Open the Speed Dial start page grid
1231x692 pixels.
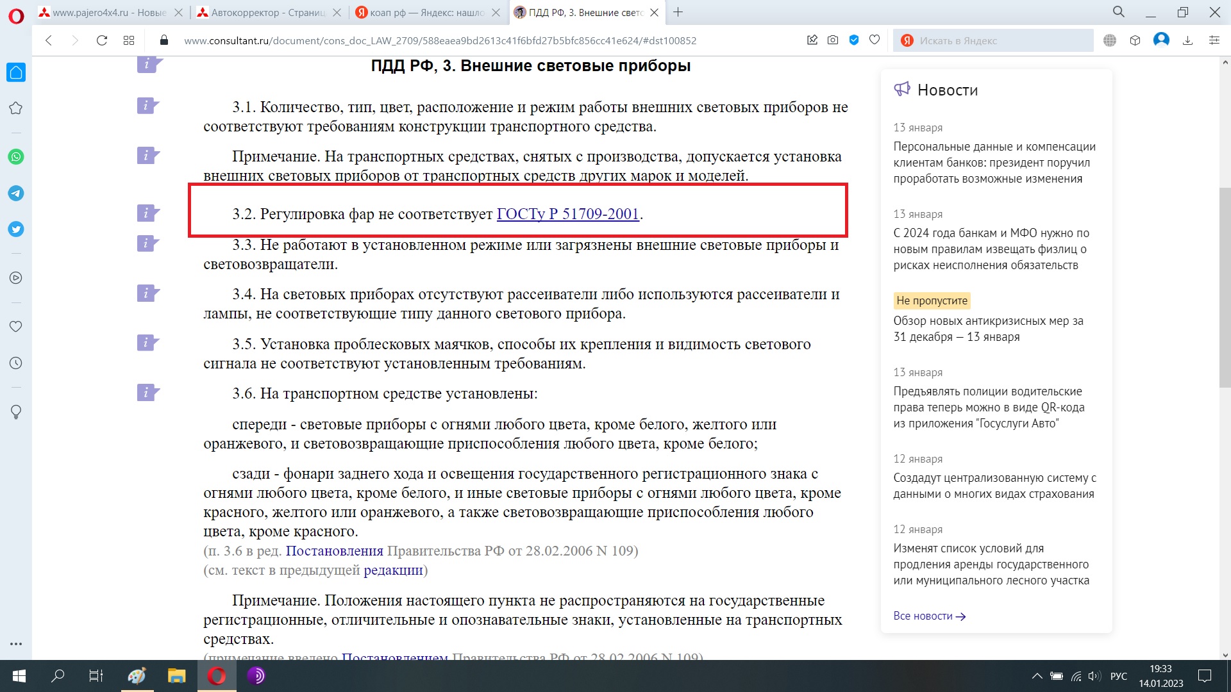coord(129,40)
